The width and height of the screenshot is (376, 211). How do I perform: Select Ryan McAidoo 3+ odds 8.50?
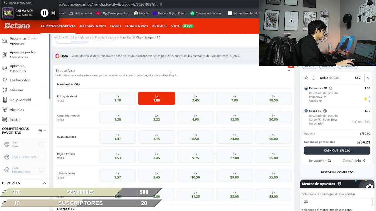[x=195, y=137]
